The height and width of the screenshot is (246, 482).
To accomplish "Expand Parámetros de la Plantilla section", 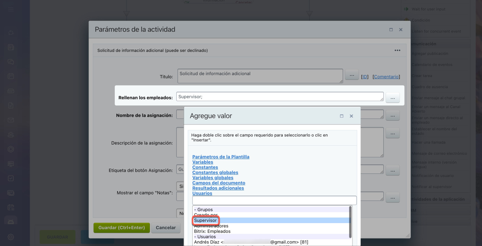I will pos(221,157).
